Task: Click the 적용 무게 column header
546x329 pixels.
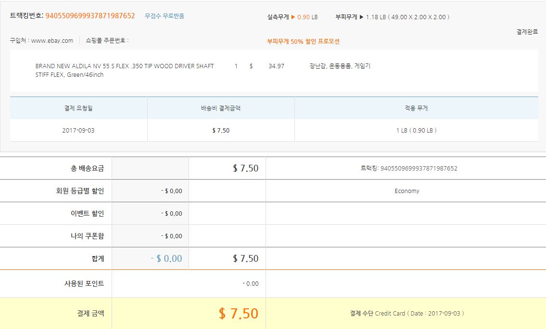Action: click(416, 108)
